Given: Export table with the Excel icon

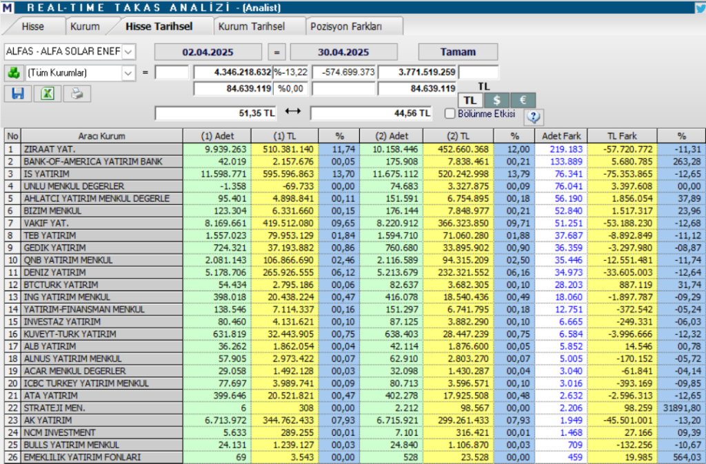Looking at the screenshot, I should [x=48, y=94].
